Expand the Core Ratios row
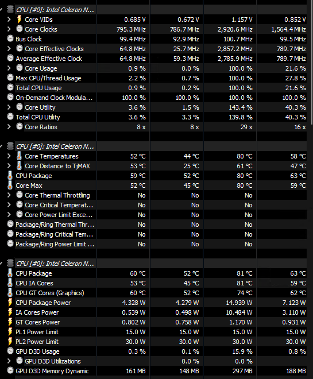313x379 pixels. (9, 127)
